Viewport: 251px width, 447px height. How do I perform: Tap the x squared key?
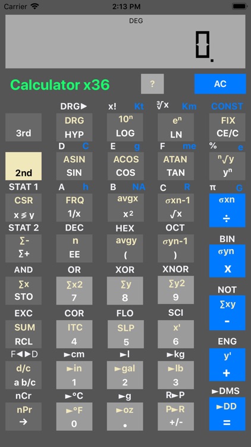125,207
